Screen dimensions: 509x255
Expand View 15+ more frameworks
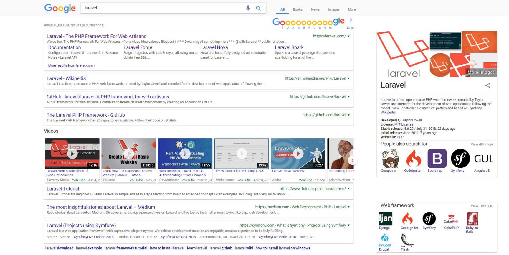pos(482,206)
